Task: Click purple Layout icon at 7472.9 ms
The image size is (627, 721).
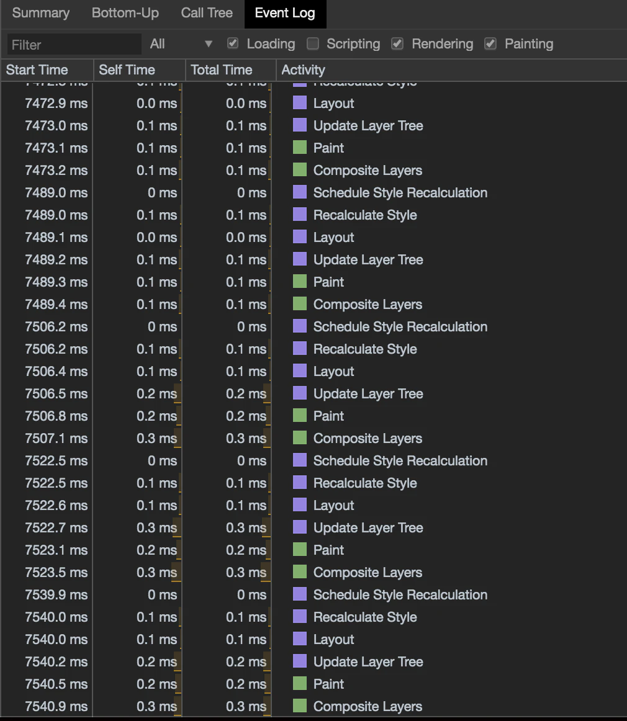Action: (300, 102)
